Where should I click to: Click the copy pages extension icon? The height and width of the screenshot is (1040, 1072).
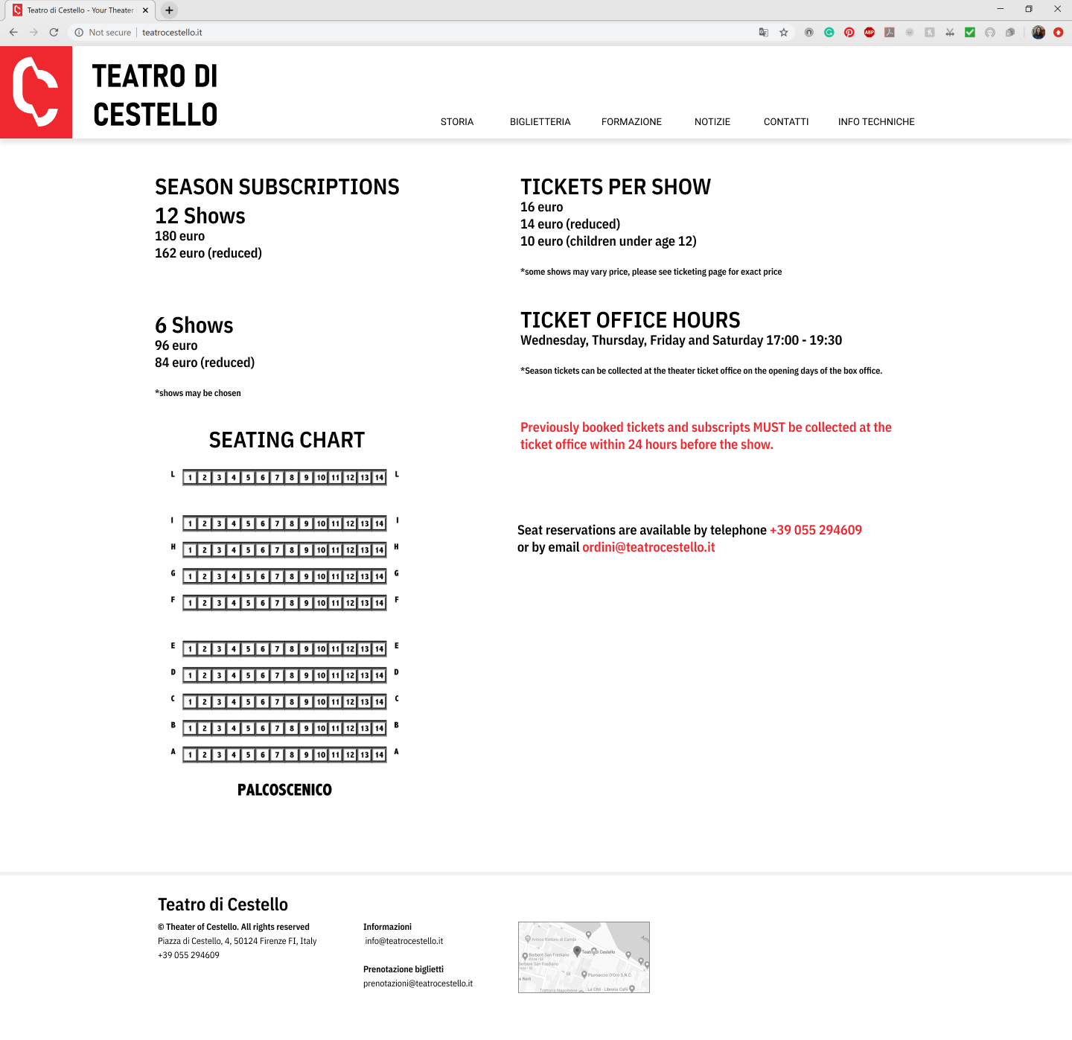pyautogui.click(x=1010, y=32)
